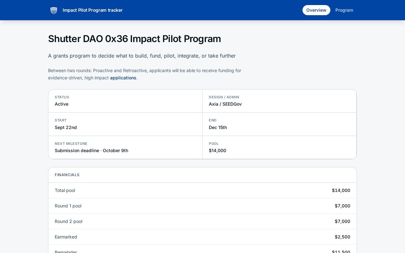This screenshot has height=253, width=405.
Task: Select the page heading Shutter DAO 0x36
Action: 134,39
